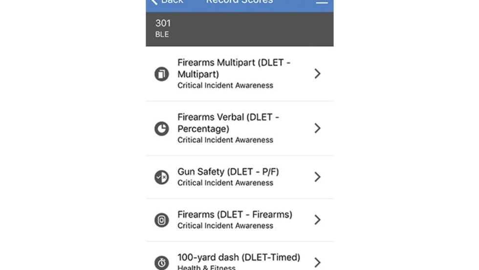
Task: Expand Firearms Multipart with its chevron arrow
Action: click(x=317, y=74)
